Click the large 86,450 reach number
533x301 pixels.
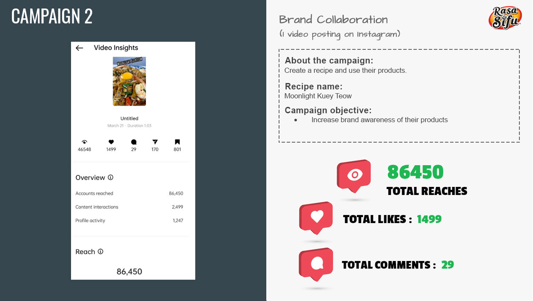click(129, 272)
